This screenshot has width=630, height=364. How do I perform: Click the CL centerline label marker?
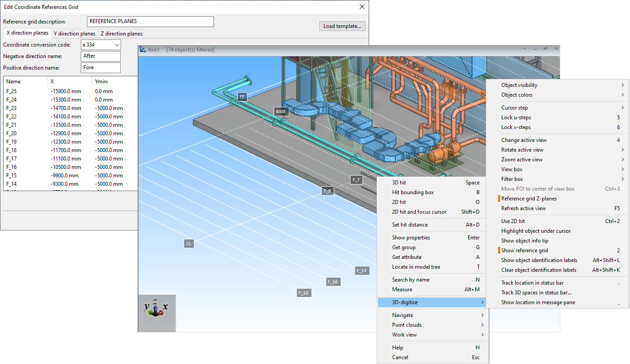click(189, 244)
